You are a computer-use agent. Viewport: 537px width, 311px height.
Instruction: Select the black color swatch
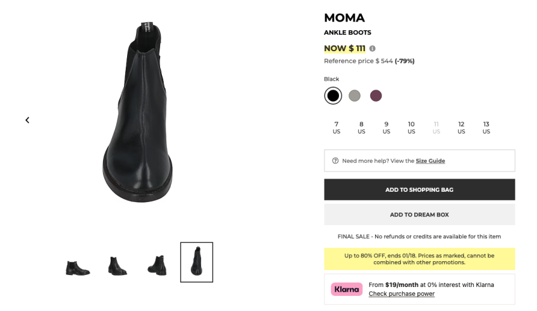333,96
